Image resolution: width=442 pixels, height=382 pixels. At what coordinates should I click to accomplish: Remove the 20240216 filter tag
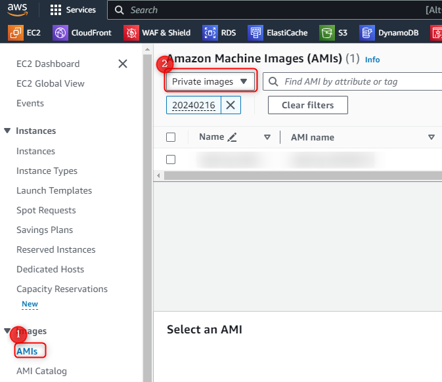point(231,105)
